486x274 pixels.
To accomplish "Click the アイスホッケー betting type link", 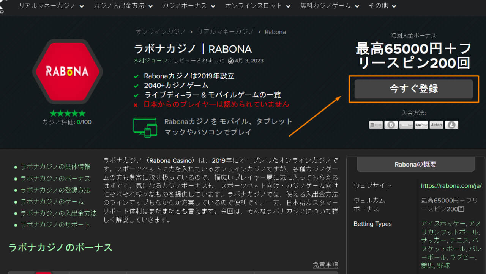I will [x=443, y=223].
